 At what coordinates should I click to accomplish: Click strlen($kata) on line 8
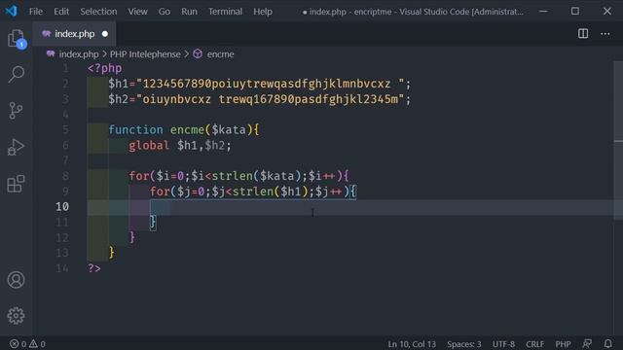click(x=257, y=176)
